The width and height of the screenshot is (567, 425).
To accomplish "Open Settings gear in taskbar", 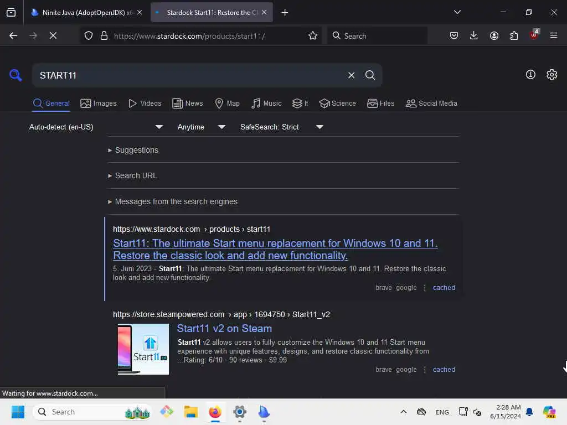I will click(x=239, y=412).
